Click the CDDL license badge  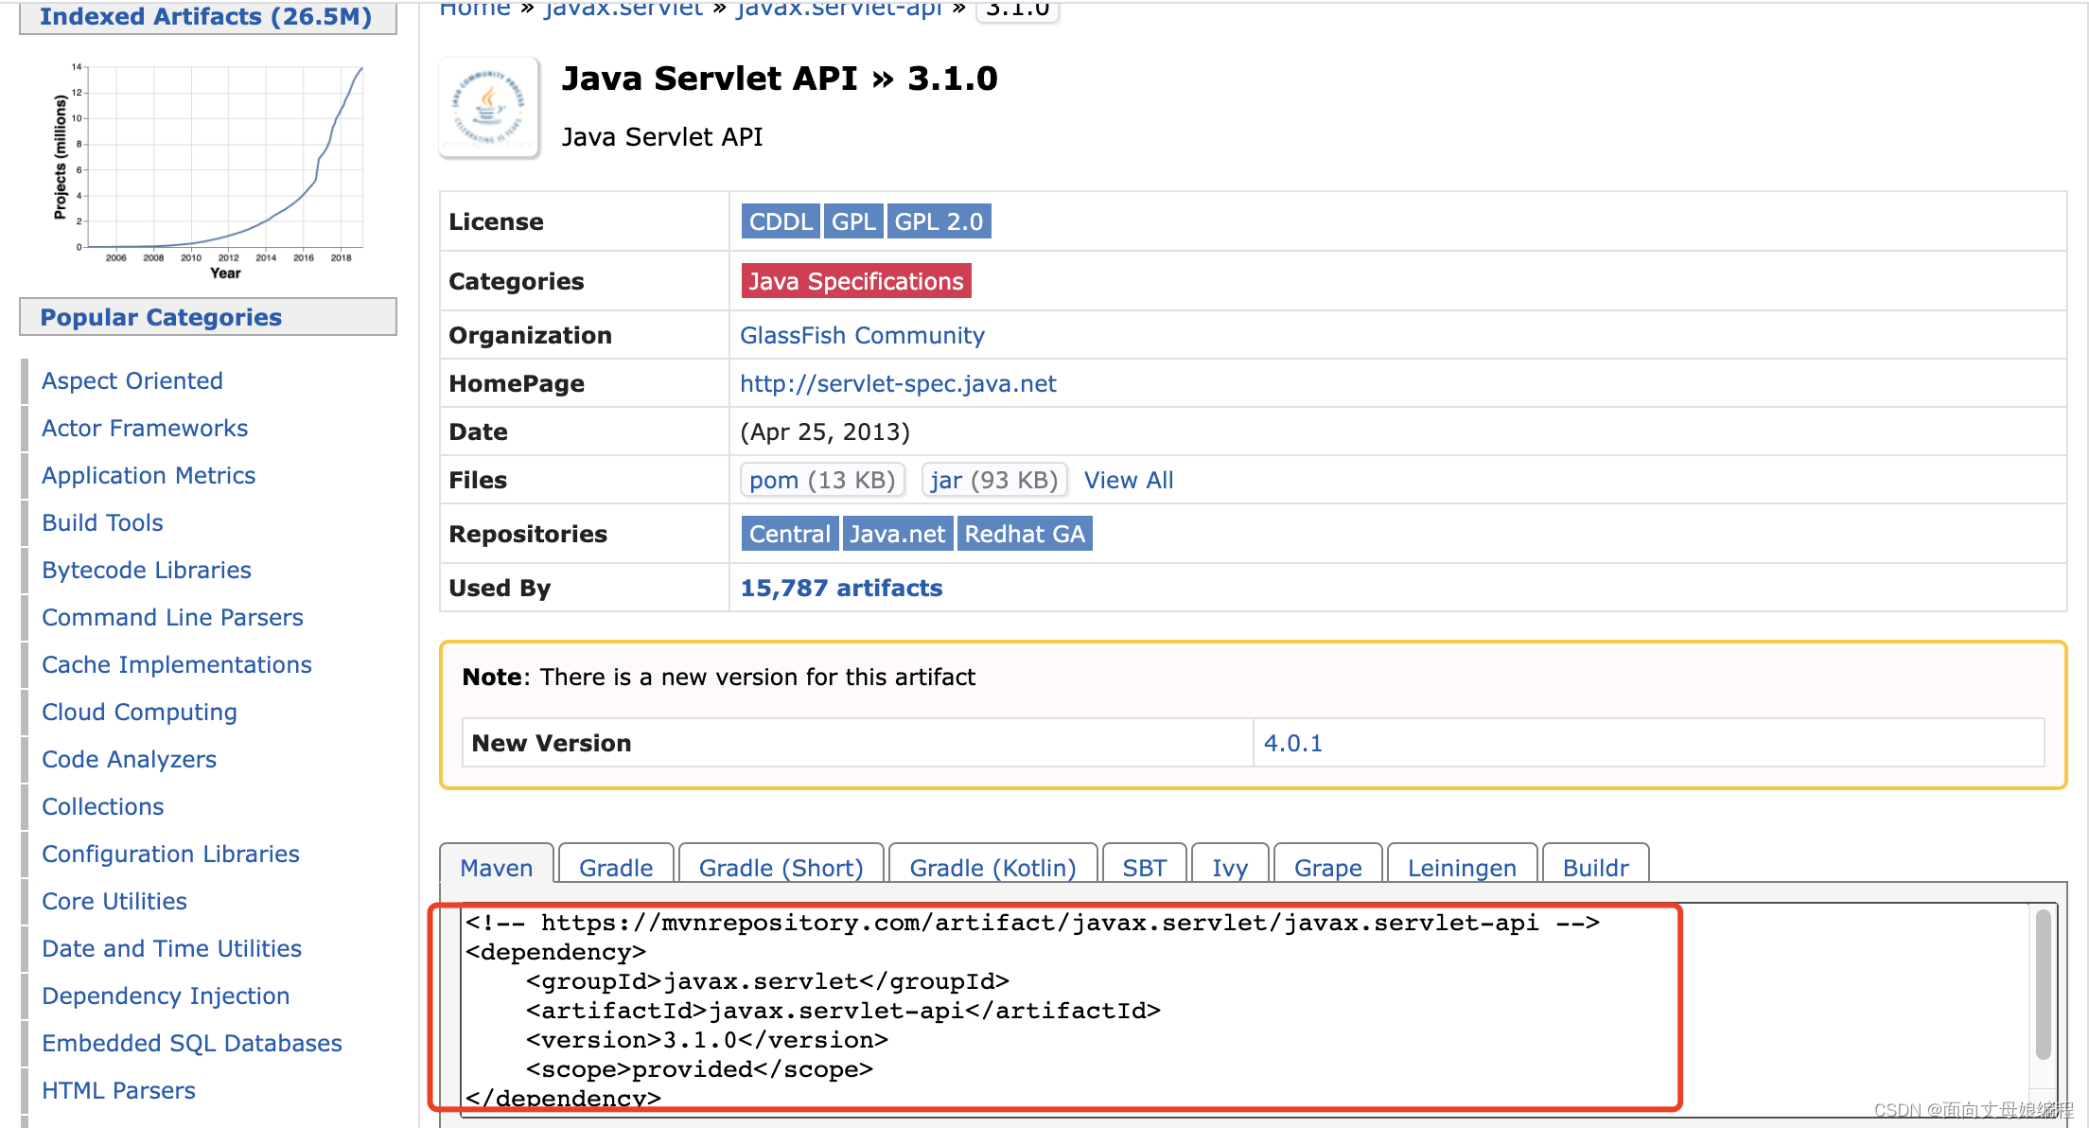780,221
